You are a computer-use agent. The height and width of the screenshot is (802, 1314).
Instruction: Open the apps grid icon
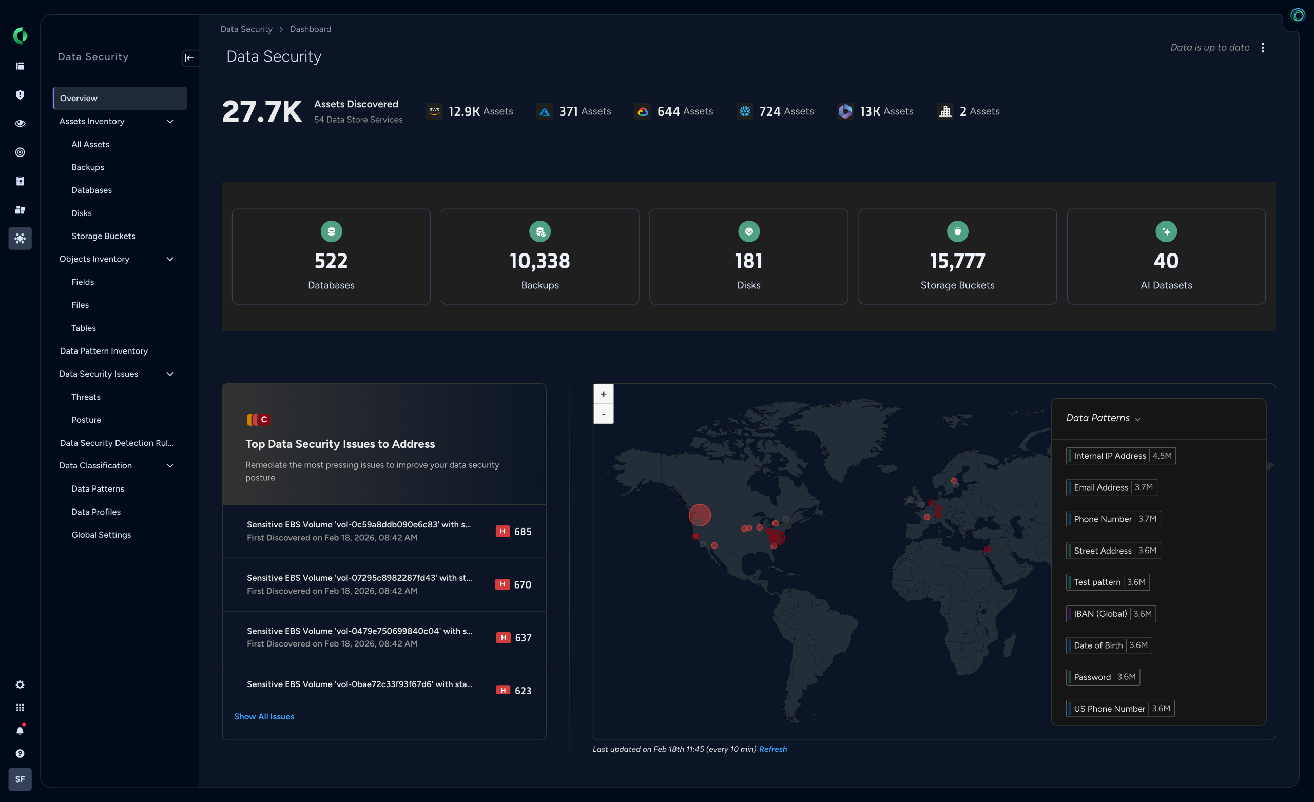[20, 708]
